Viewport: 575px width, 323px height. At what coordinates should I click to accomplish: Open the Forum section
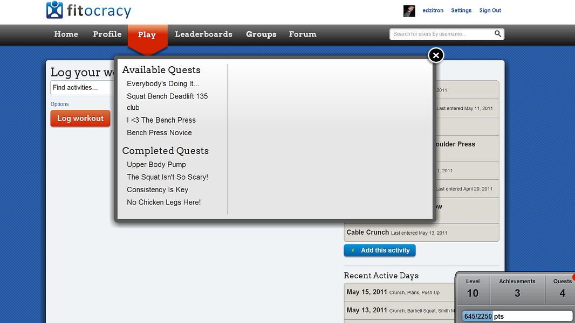tap(303, 34)
